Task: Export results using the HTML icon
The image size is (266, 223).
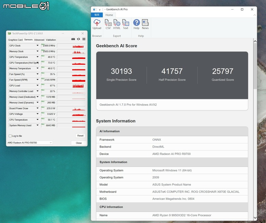Action: pyautogui.click(x=117, y=25)
